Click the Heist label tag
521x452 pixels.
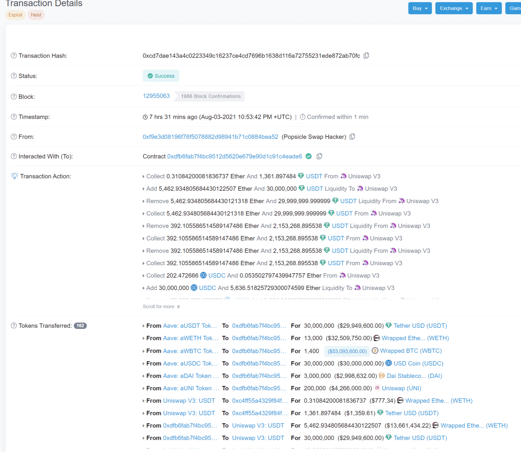tap(36, 15)
